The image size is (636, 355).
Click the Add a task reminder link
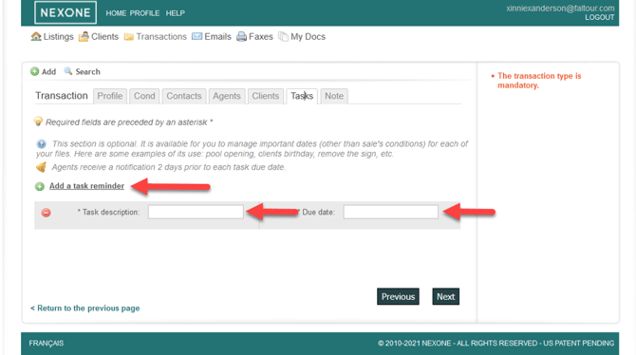[86, 186]
